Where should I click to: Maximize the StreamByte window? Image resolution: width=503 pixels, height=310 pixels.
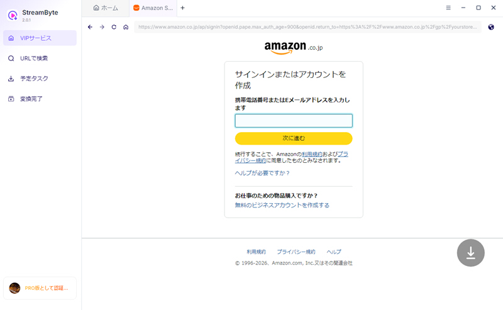[x=478, y=8]
